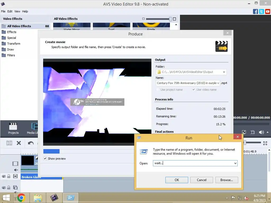Viewport: 271px width, 203px height.
Task: Click the Produce clapperboard arrow icon
Action: click(x=222, y=46)
